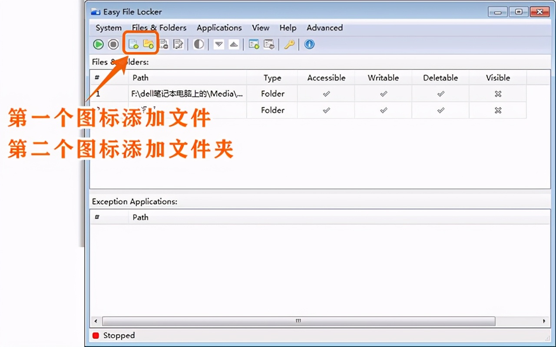Screen dimensions: 556x347
Task: Click the Stop protection icon
Action: click(x=113, y=44)
